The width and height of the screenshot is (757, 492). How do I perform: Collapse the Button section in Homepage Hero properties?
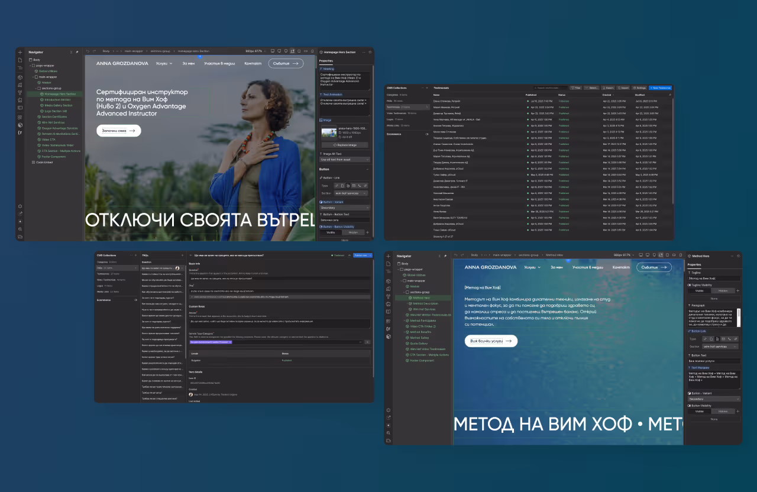pos(367,169)
